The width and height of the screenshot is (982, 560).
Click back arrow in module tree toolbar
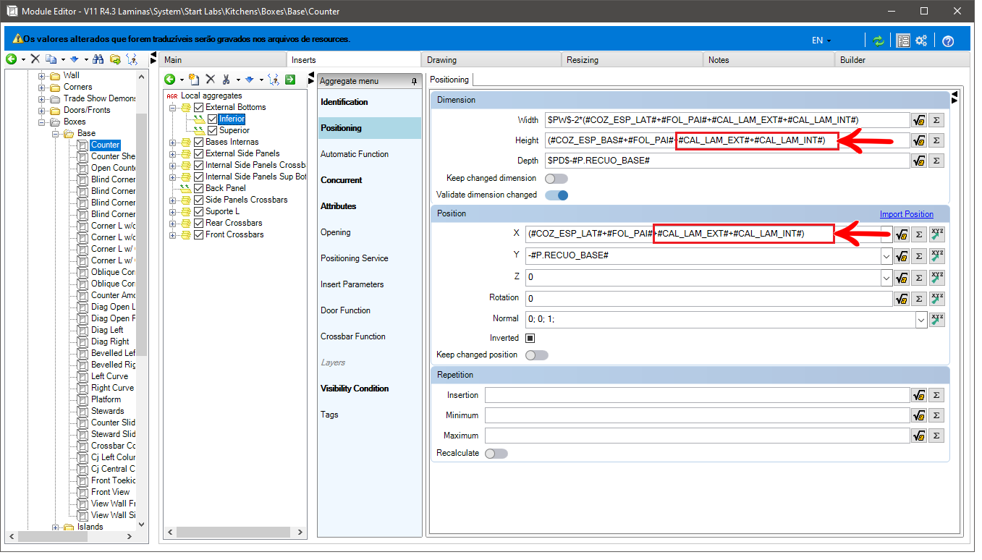click(x=11, y=59)
